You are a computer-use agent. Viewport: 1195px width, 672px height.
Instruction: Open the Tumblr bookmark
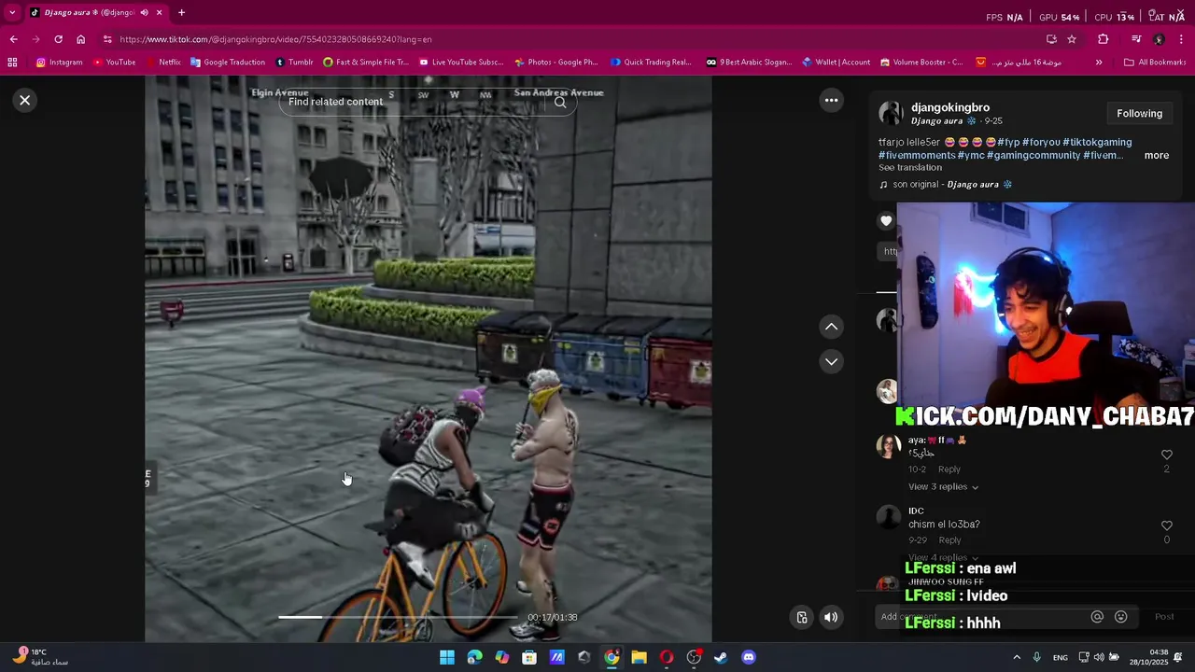point(294,63)
